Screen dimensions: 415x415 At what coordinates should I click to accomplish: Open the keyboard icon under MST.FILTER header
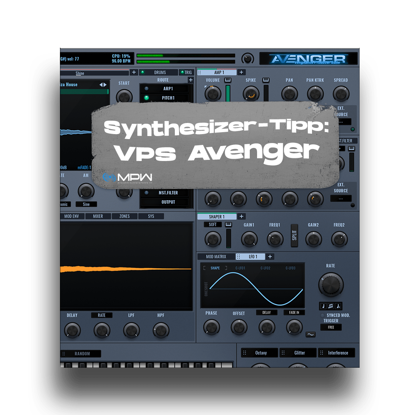(351, 148)
